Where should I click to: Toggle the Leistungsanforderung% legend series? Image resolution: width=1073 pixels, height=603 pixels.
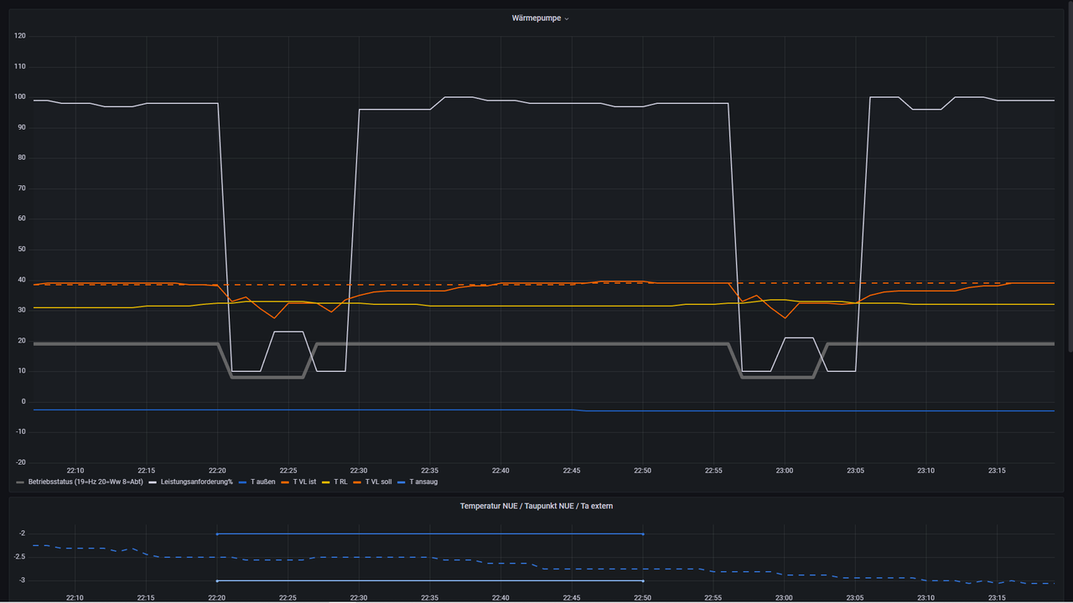point(196,482)
